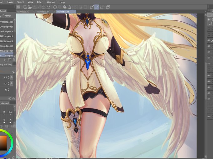Choose the Lighter pencil sub tool
Viewport: 213px width, 159px height.
[7, 41]
